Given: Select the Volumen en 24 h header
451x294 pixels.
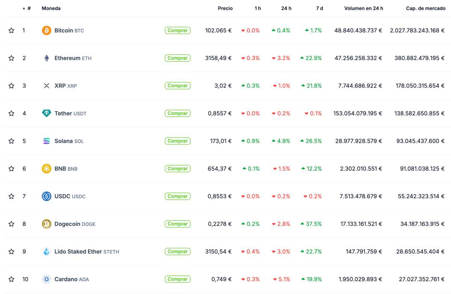Looking at the screenshot, I should click(363, 8).
